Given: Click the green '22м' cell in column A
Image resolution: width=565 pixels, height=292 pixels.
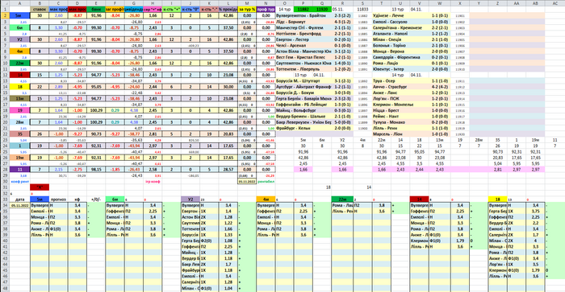Looking at the screenshot, I should pyautogui.click(x=20, y=63).
